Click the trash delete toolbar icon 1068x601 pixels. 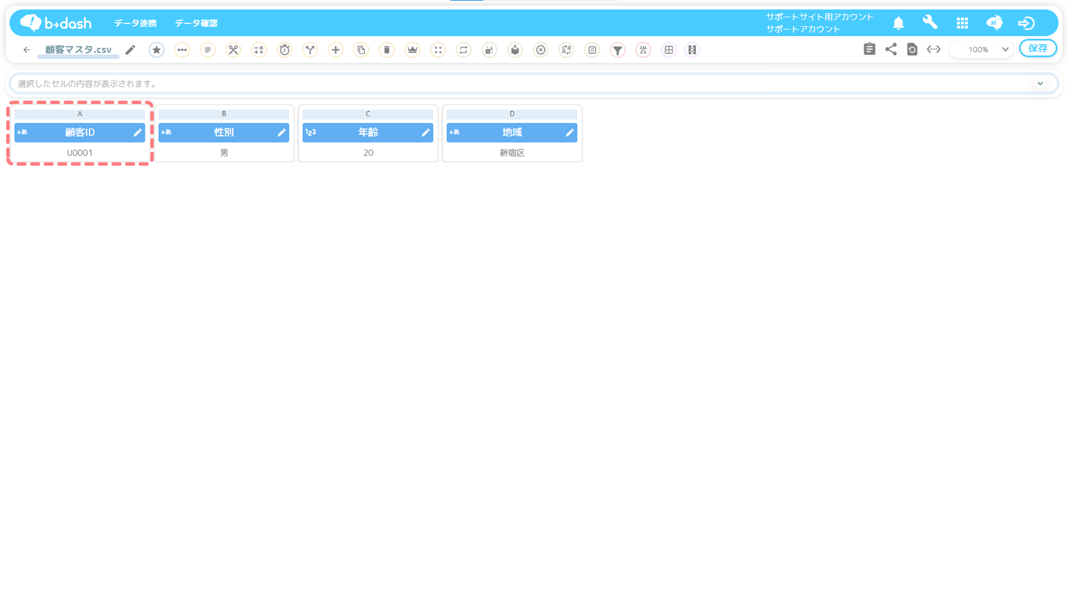[387, 50]
